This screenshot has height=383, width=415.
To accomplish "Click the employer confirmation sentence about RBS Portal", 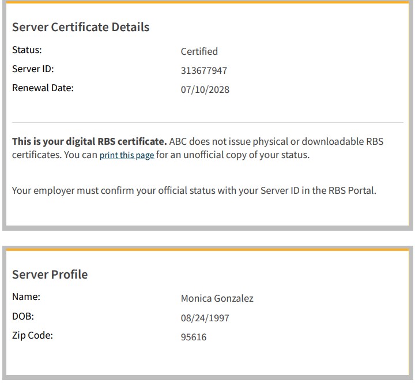I will pyautogui.click(x=194, y=190).
